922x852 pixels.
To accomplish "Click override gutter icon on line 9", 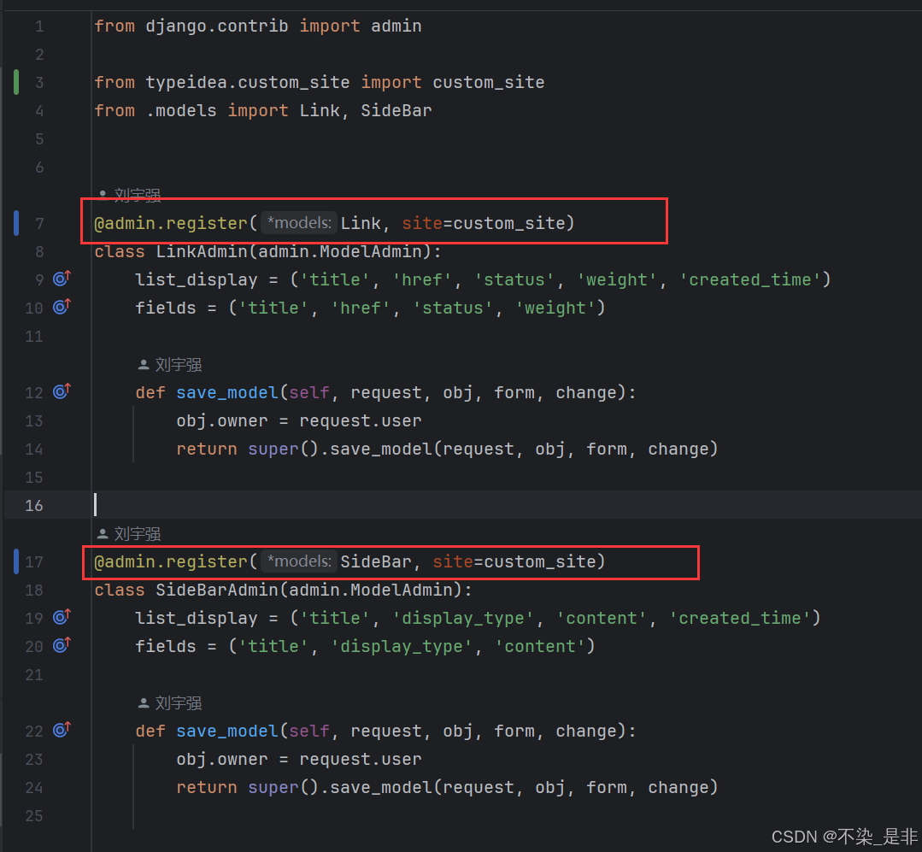I will [x=62, y=279].
